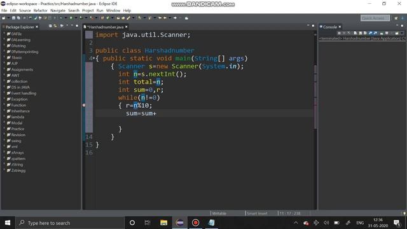Open the Window menu

pos(113,10)
